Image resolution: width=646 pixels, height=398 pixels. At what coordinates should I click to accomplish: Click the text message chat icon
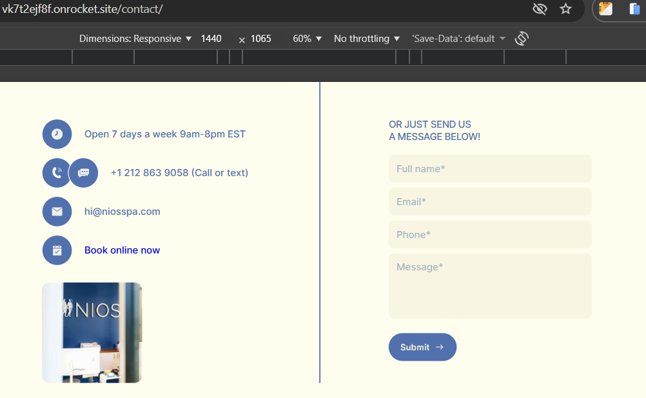point(84,173)
